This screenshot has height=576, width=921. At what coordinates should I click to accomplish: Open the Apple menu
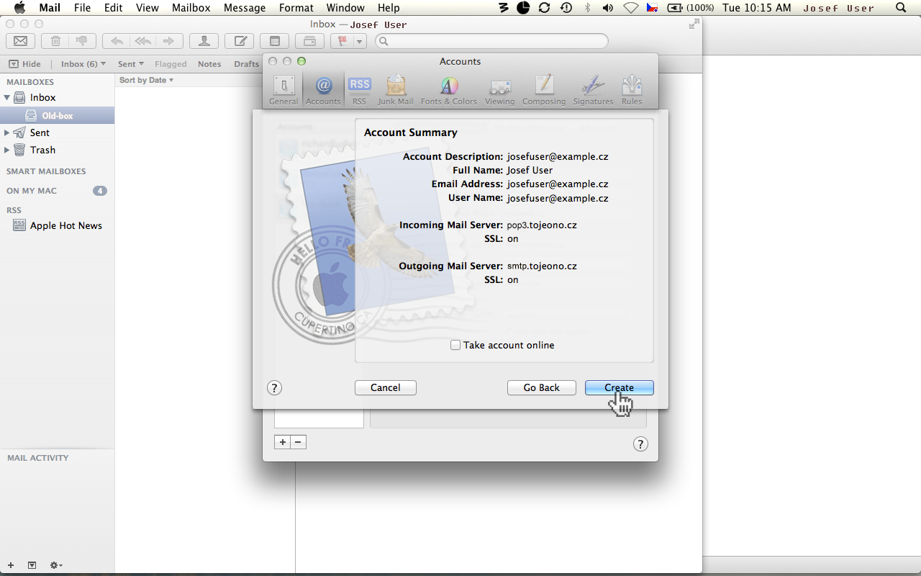pos(20,8)
